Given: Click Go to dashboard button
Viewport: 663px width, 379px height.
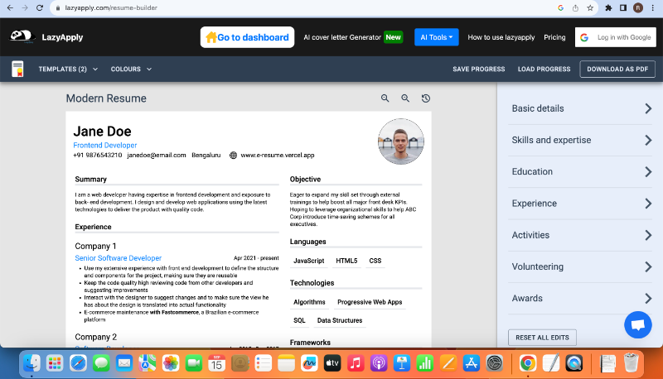Looking at the screenshot, I should pyautogui.click(x=247, y=37).
